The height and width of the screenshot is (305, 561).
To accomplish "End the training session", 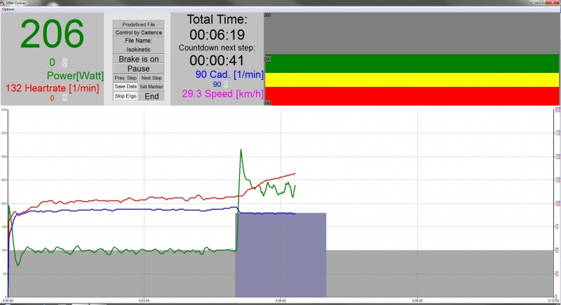I will 151,96.
